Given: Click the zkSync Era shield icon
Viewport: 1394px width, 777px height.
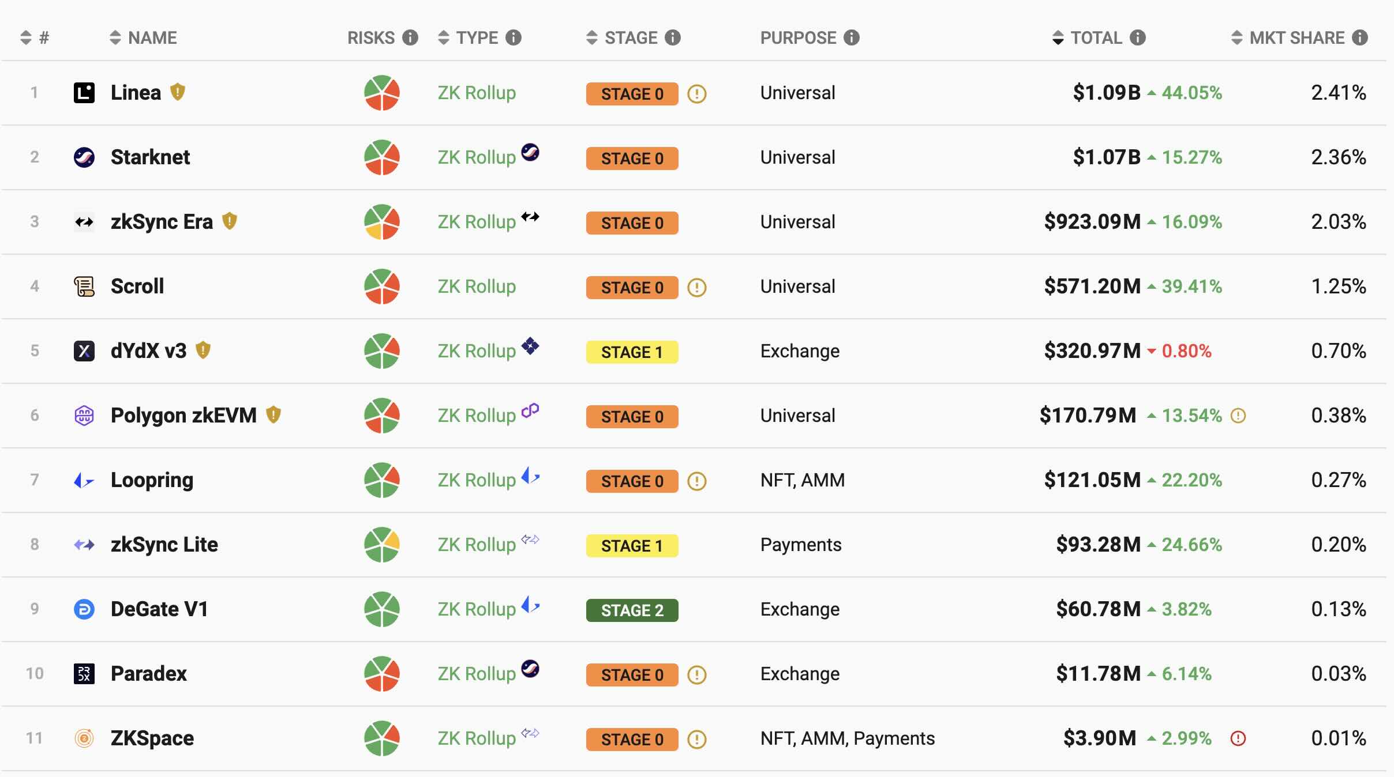Looking at the screenshot, I should (x=230, y=221).
